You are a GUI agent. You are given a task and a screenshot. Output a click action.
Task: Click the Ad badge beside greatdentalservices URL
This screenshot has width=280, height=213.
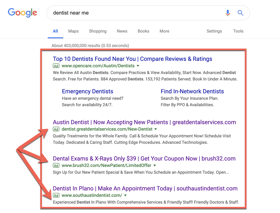(x=56, y=129)
